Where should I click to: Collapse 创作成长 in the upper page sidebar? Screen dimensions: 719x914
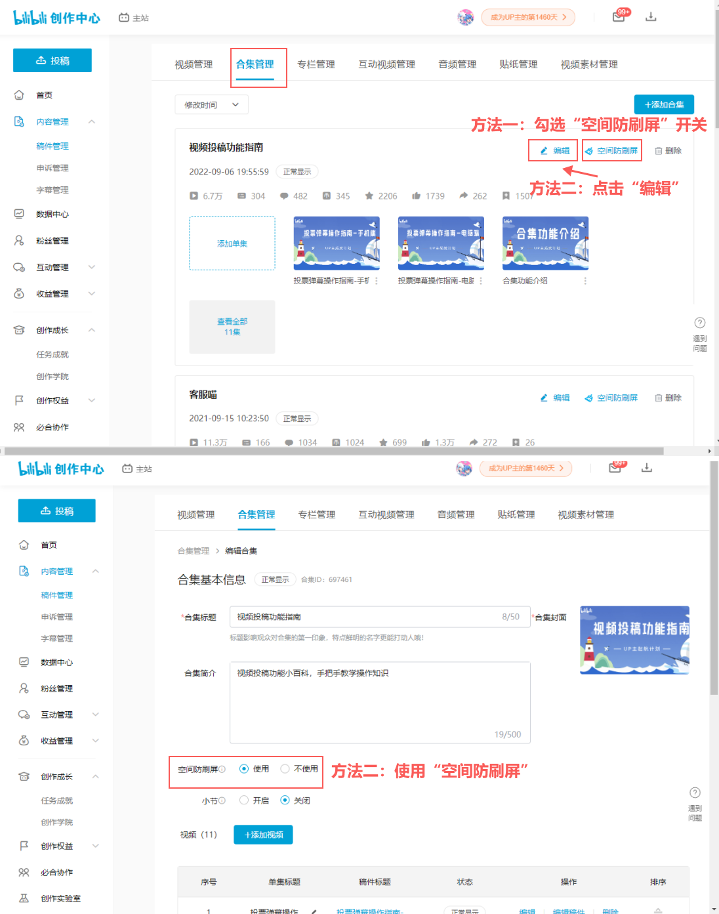(x=92, y=330)
